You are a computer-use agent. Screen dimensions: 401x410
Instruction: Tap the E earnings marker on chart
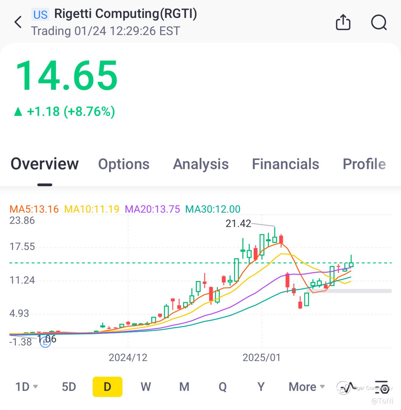(x=45, y=342)
